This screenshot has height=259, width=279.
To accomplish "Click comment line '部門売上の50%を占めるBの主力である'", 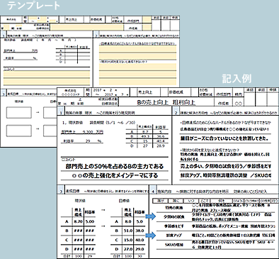I will pos(115,166).
